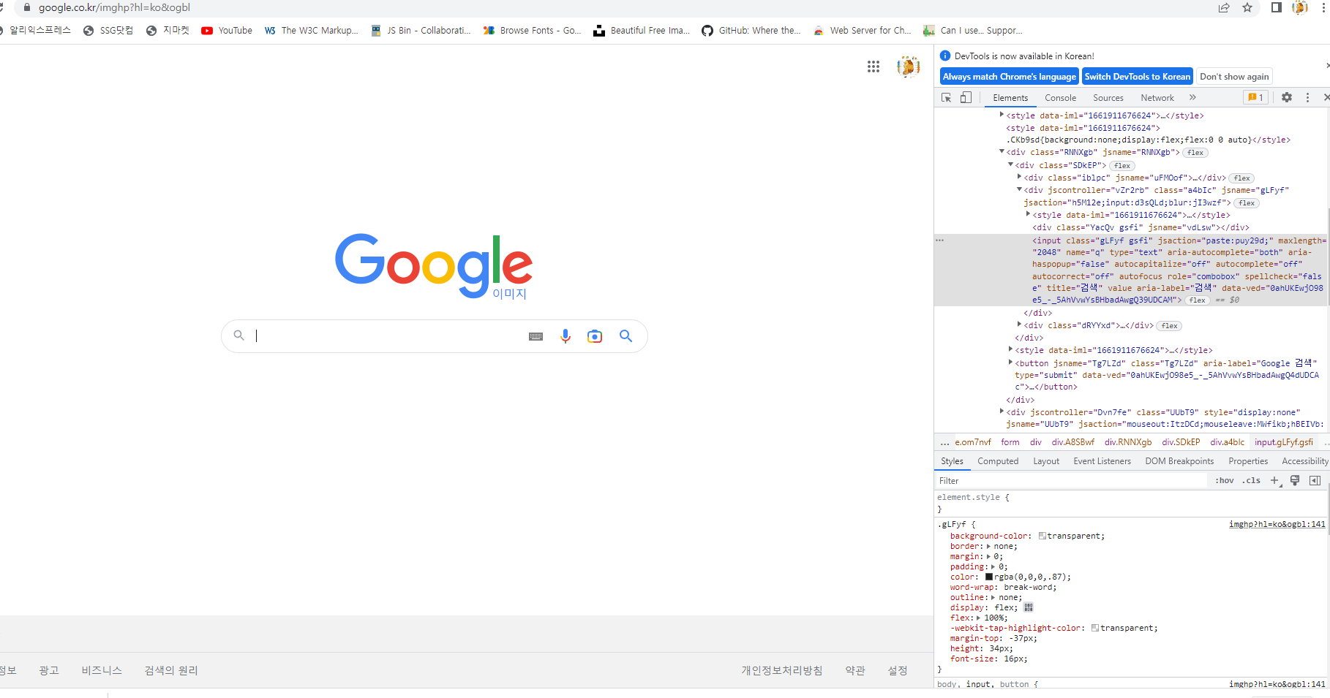The image size is (1330, 698).
Task: Open the Can I use bookmark
Action: coord(973,31)
